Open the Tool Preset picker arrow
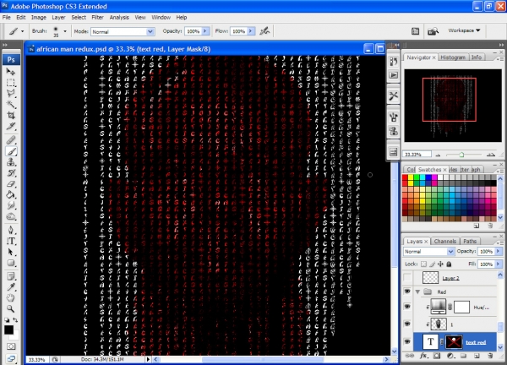Screen dimensions: 507x365 (22, 31)
